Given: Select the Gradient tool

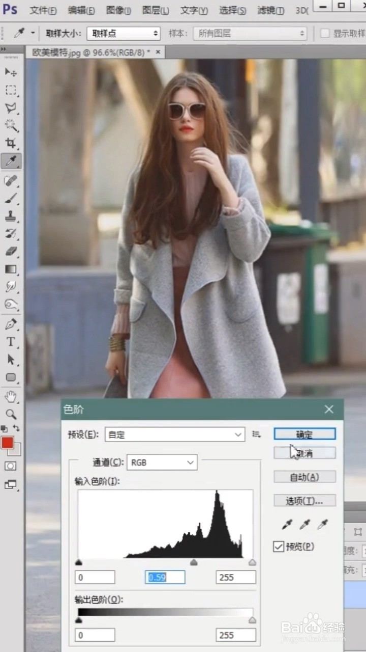Looking at the screenshot, I should pyautogui.click(x=11, y=269).
